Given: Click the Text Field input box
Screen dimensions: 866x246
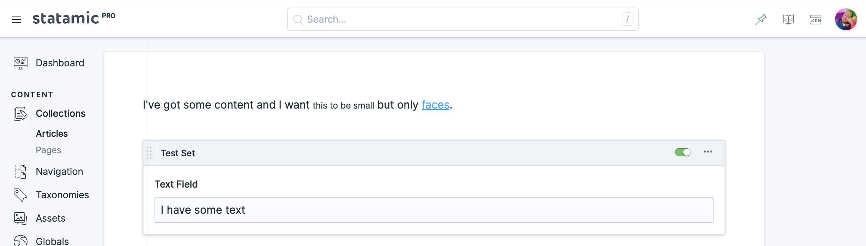Looking at the screenshot, I should 434,210.
